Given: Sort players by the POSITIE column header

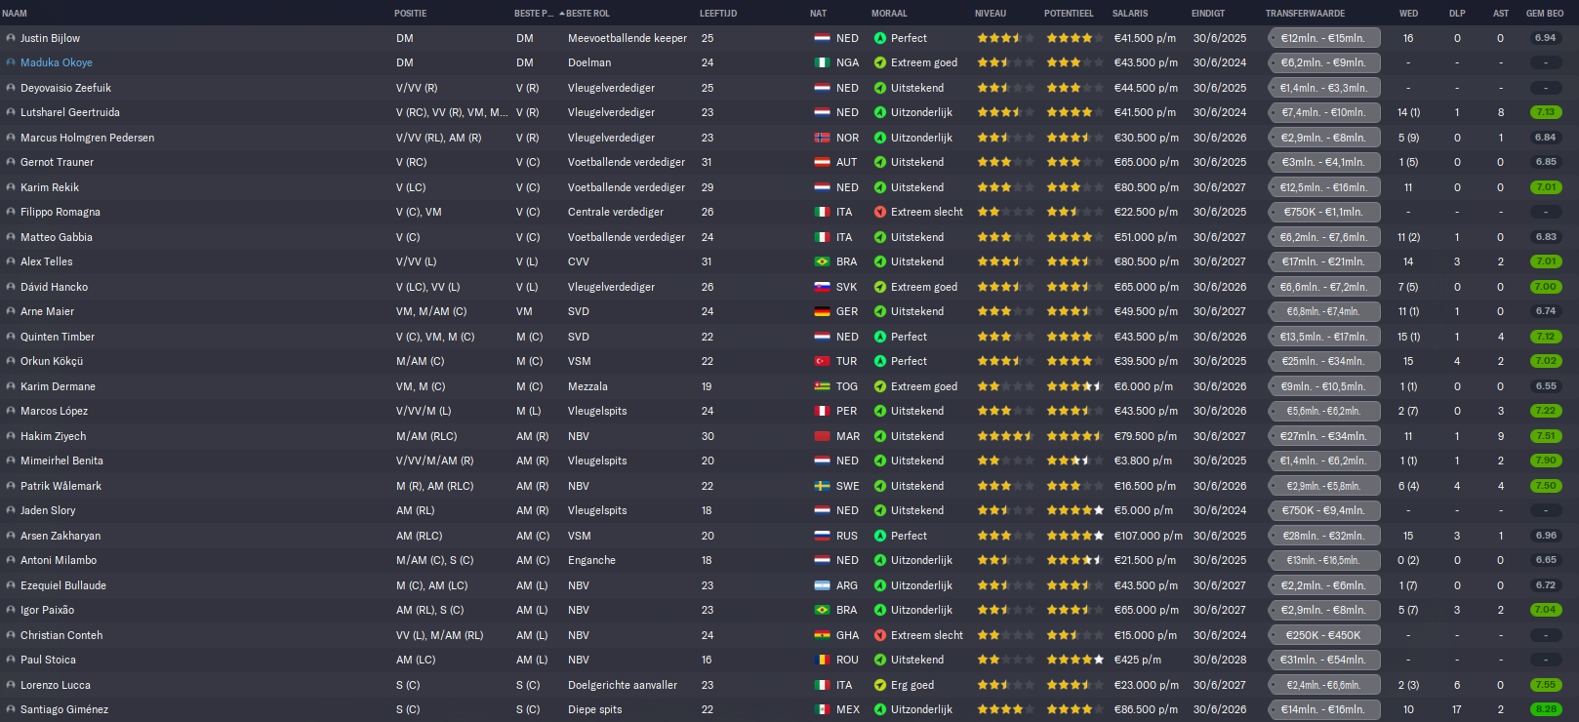Looking at the screenshot, I should (410, 14).
